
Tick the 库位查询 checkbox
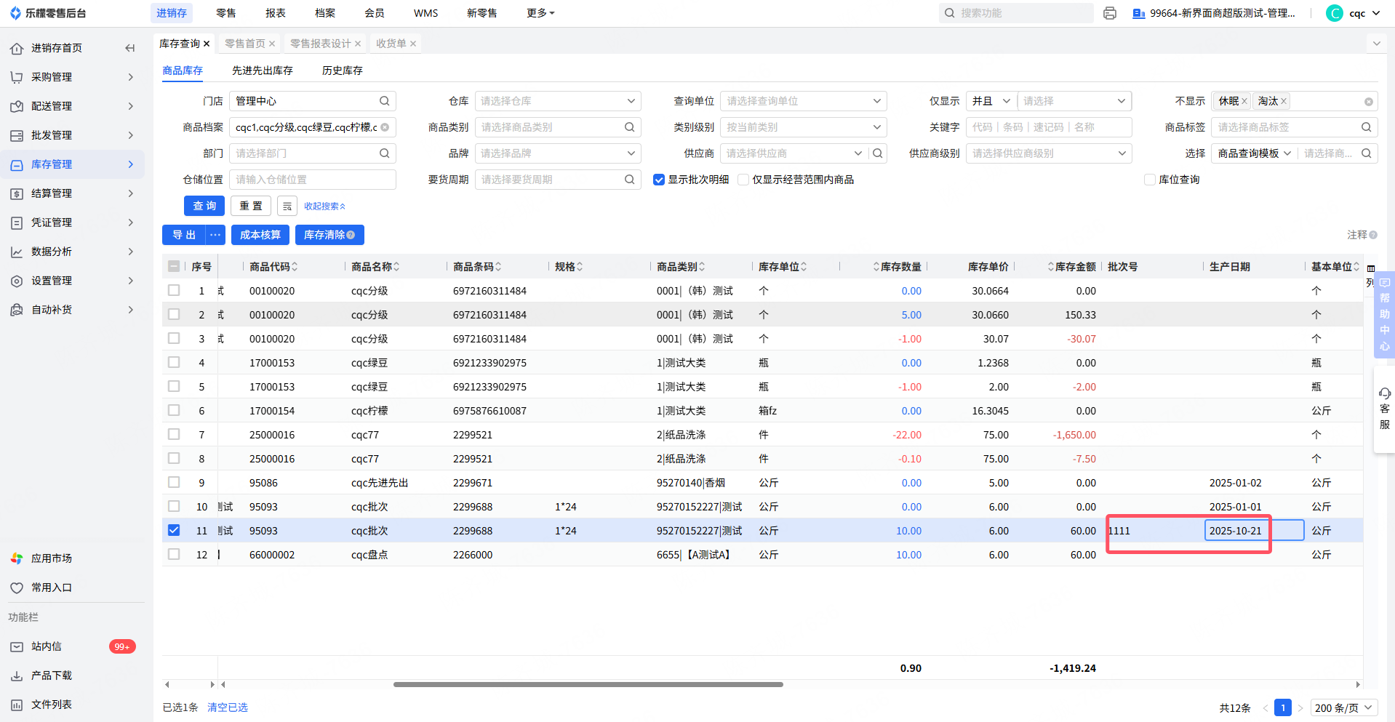[1150, 180]
